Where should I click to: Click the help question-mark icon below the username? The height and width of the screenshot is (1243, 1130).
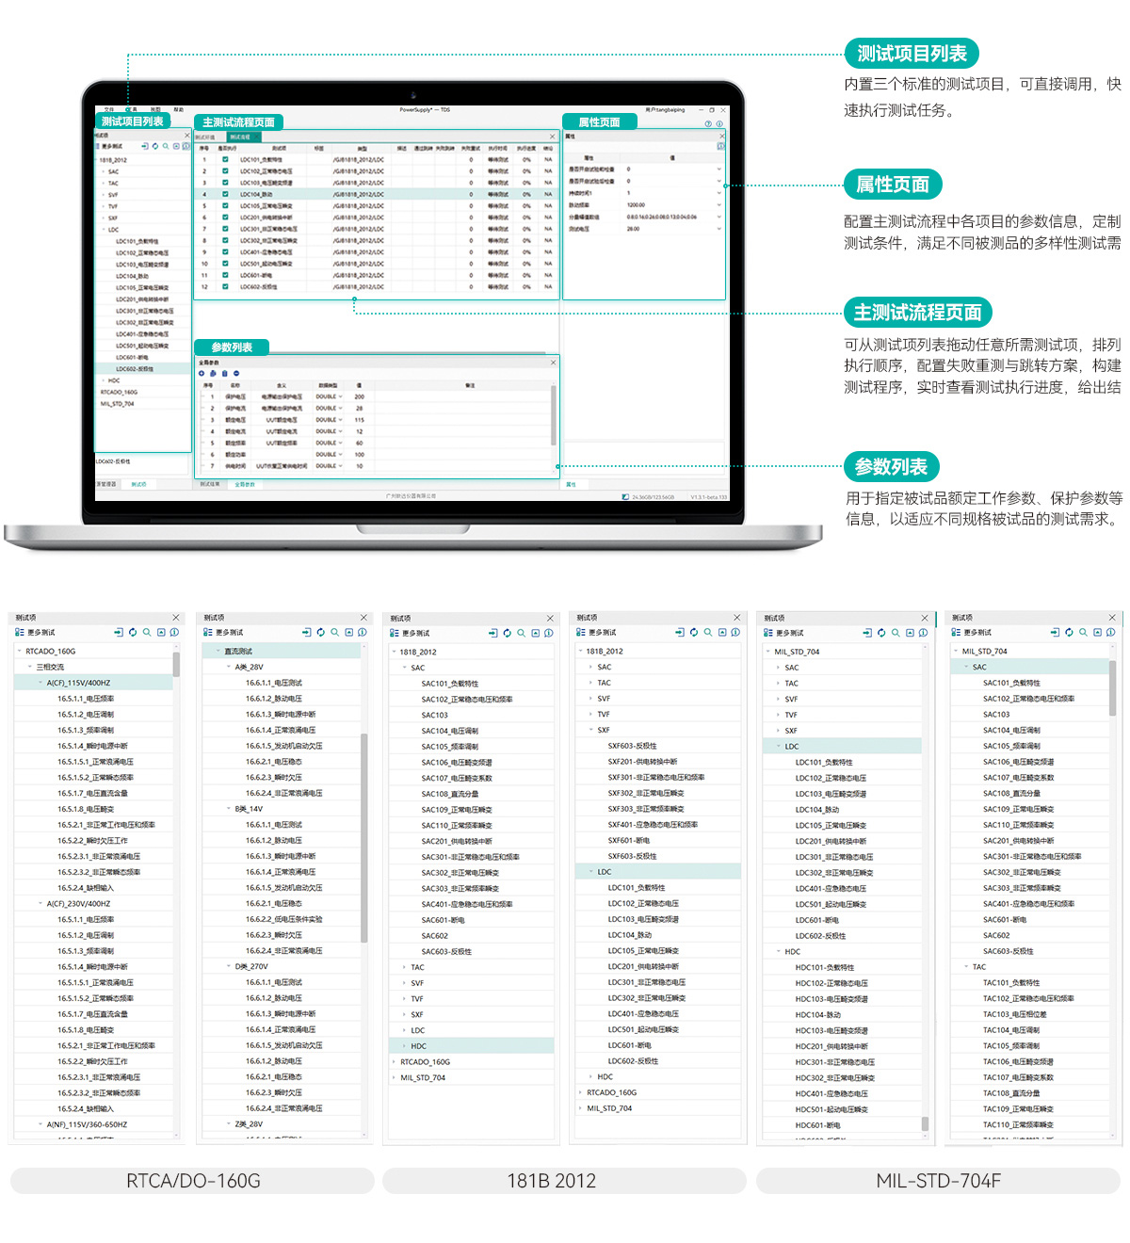coord(708,123)
